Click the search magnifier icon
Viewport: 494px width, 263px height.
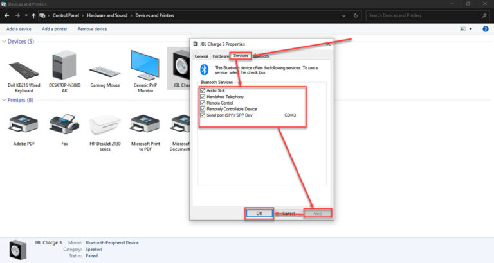point(484,15)
